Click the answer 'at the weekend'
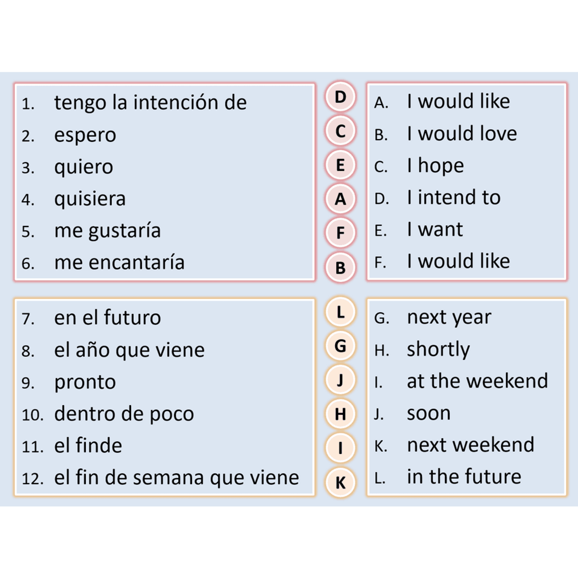The width and height of the screenshot is (578, 578). point(477,381)
